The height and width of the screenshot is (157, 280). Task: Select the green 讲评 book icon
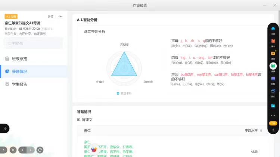[x=273, y=66]
